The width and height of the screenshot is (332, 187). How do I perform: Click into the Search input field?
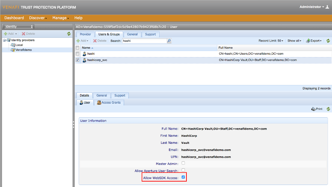pos(145,41)
